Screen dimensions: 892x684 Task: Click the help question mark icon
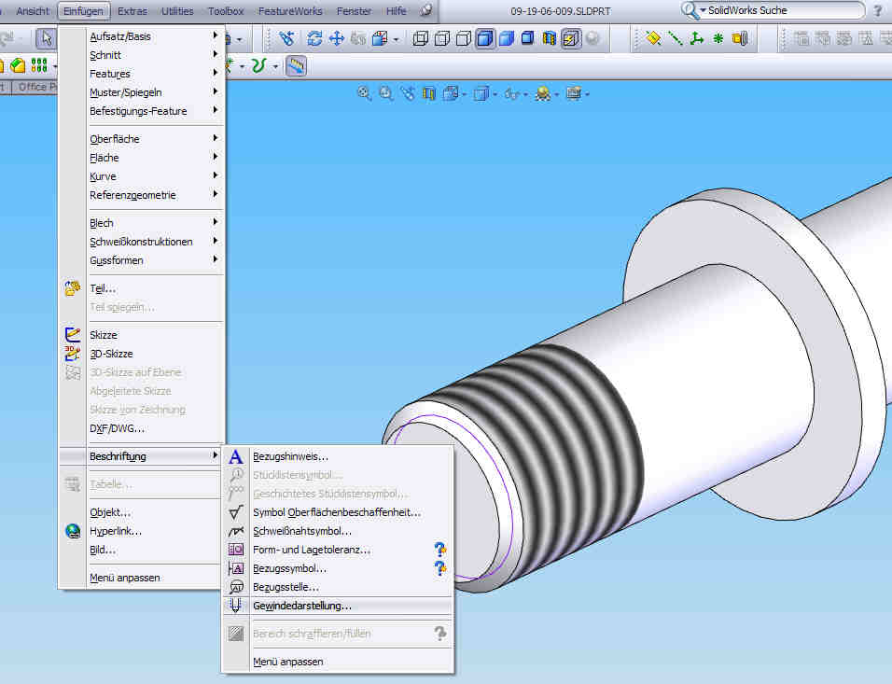click(878, 11)
